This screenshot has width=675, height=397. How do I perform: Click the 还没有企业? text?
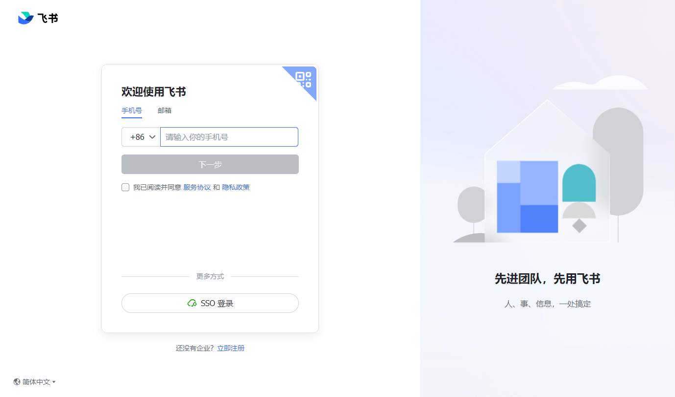(195, 348)
